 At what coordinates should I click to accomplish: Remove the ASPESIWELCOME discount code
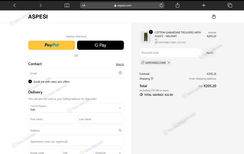pos(169,63)
